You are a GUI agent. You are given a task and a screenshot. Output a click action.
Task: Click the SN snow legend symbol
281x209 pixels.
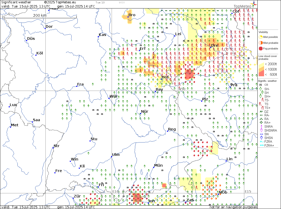pos(261,134)
